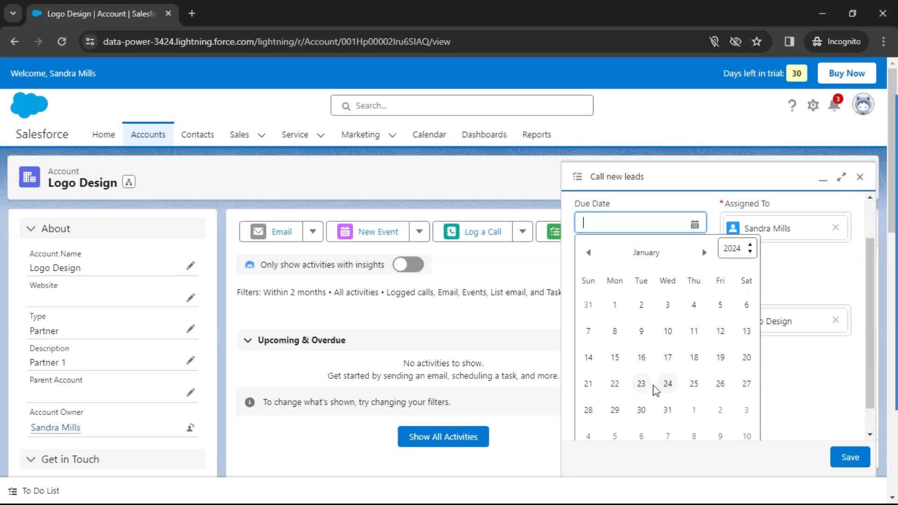Open the New Event dropdown arrow
898x505 pixels.
pyautogui.click(x=419, y=231)
